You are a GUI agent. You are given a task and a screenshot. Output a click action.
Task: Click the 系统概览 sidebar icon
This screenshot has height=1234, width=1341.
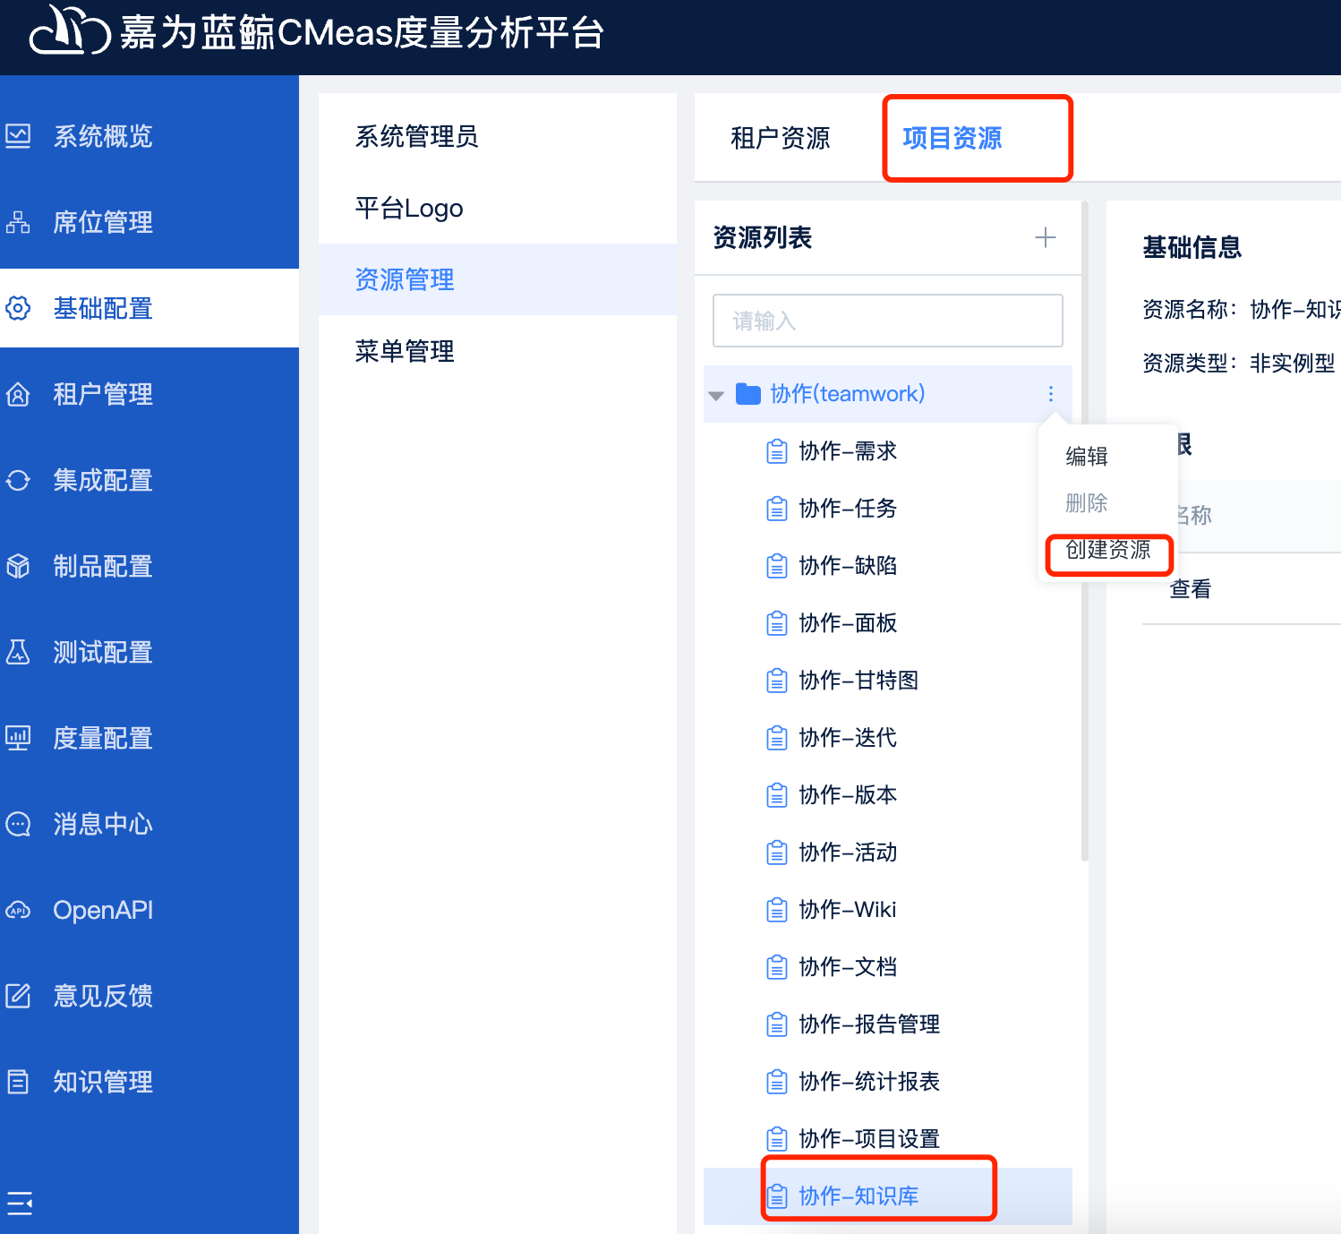click(18, 136)
